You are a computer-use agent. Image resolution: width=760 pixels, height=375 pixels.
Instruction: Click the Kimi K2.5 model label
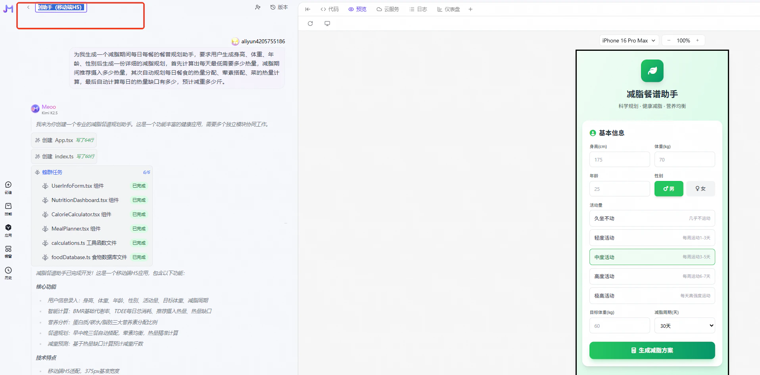(50, 113)
